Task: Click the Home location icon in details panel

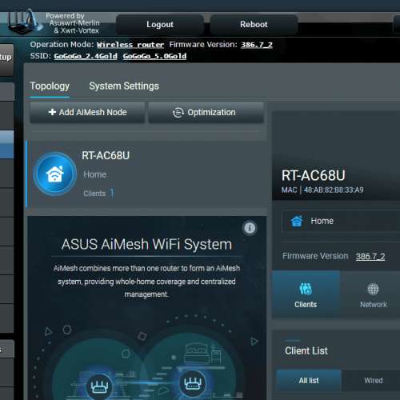Action: coord(297,221)
